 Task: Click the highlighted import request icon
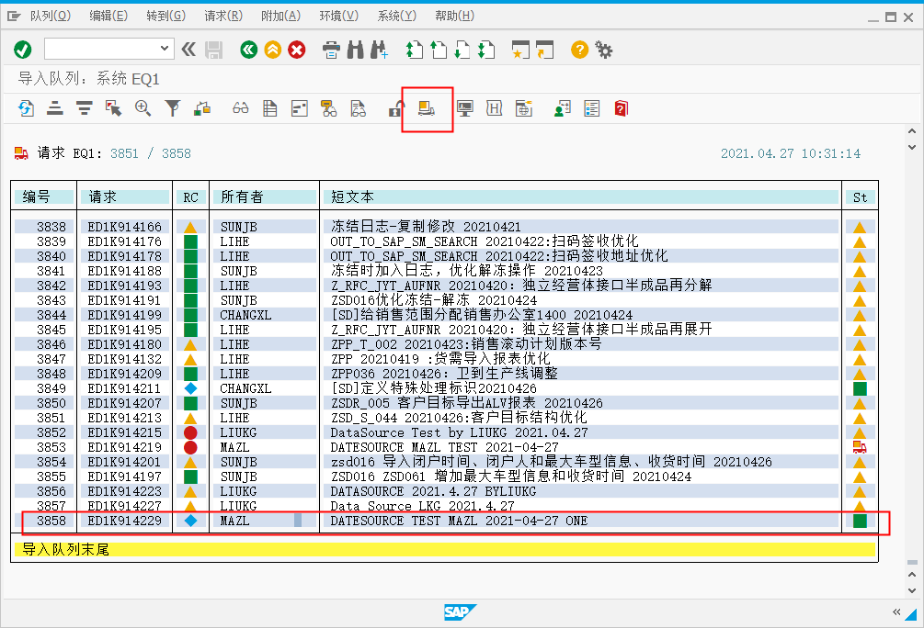(x=426, y=108)
